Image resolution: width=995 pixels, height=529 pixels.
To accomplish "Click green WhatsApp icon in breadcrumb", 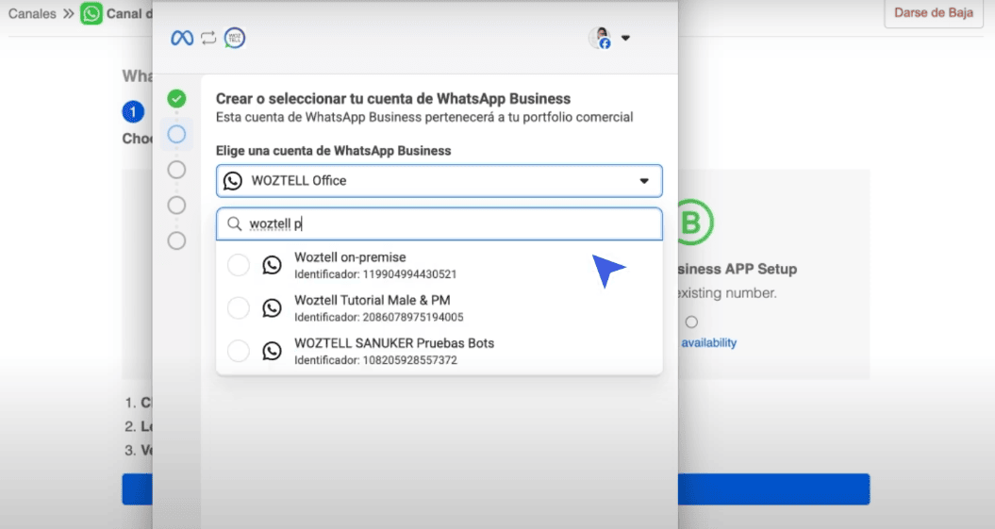I will pyautogui.click(x=91, y=13).
